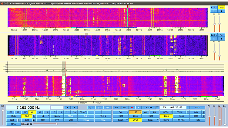The width and height of the screenshot is (228, 128).
Task: Open the Config screen
Action: [166, 120]
